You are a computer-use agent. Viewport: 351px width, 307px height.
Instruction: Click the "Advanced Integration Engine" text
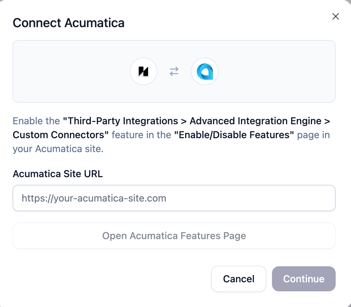(x=256, y=121)
